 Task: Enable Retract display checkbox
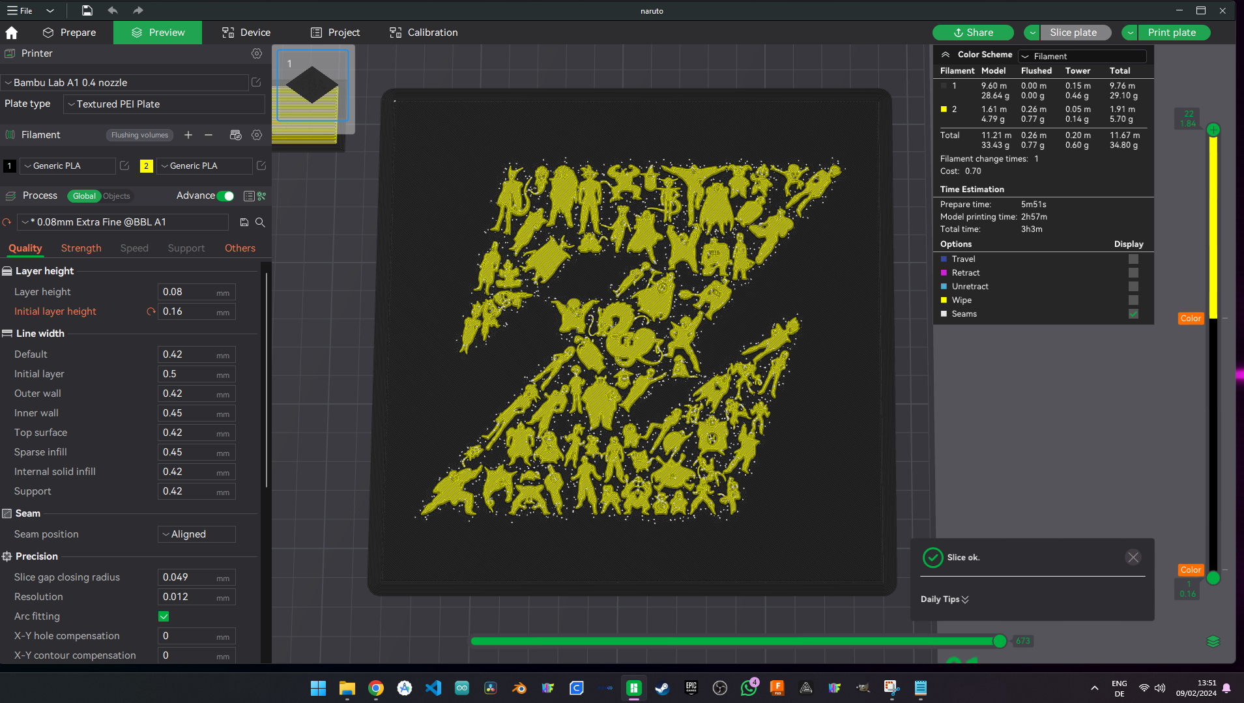click(x=1133, y=273)
